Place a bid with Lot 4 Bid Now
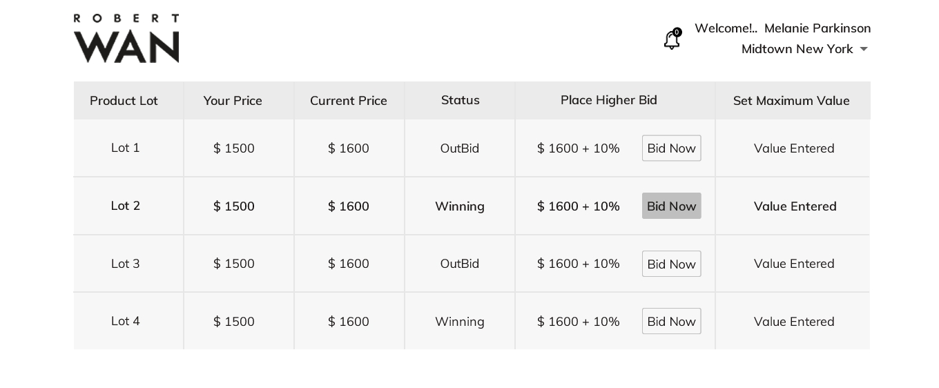Viewport: 939px width, 388px height. coord(671,322)
